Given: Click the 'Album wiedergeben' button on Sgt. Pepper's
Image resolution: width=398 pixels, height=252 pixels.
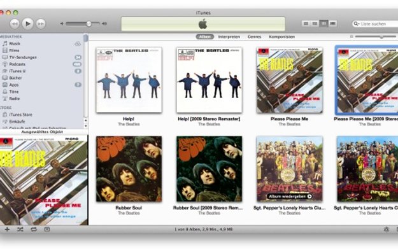Looking at the screenshot, I should 289,197.
